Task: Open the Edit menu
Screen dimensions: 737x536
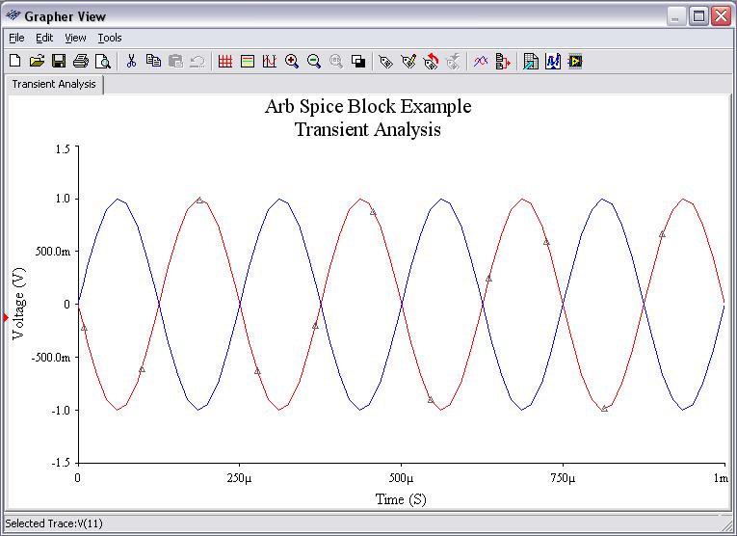Action: (x=44, y=38)
